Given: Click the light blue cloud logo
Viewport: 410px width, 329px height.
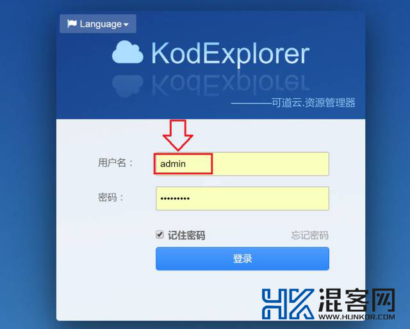Looking at the screenshot, I should point(127,52).
